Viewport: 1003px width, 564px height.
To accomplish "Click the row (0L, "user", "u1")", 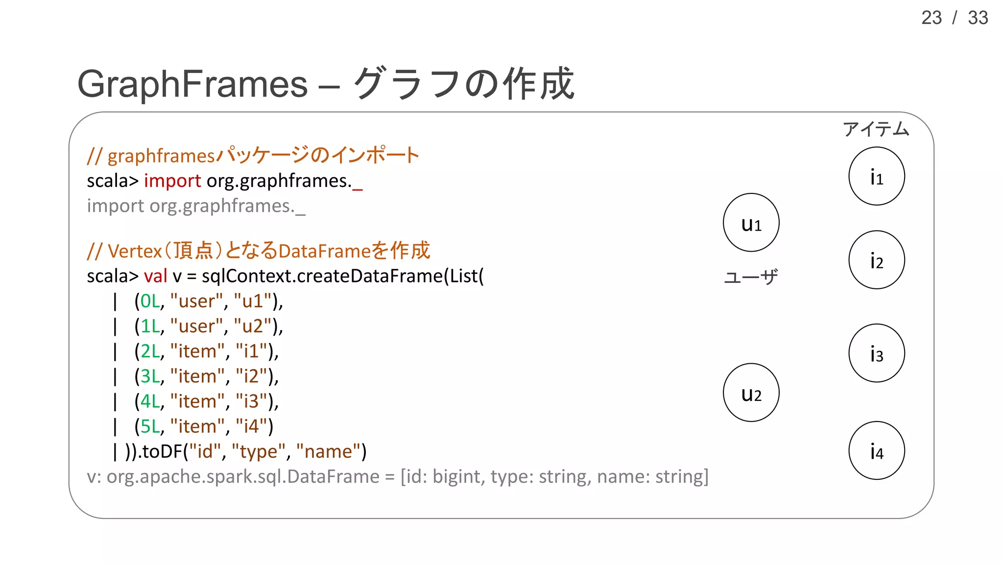I will pos(198,301).
